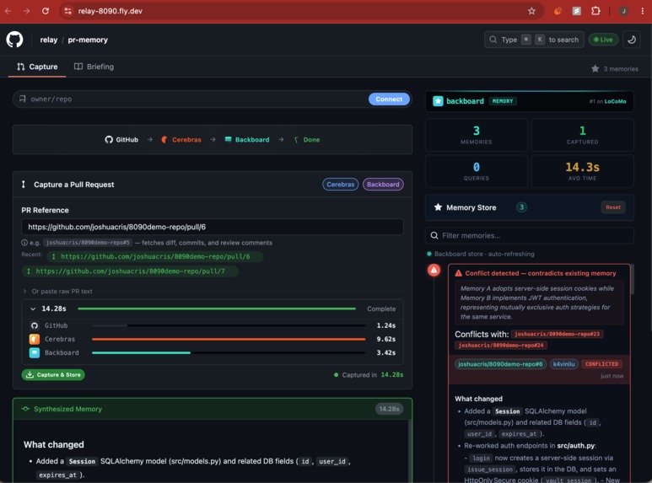Select recent link ending pull/7
The width and height of the screenshot is (652, 483).
[x=130, y=271]
